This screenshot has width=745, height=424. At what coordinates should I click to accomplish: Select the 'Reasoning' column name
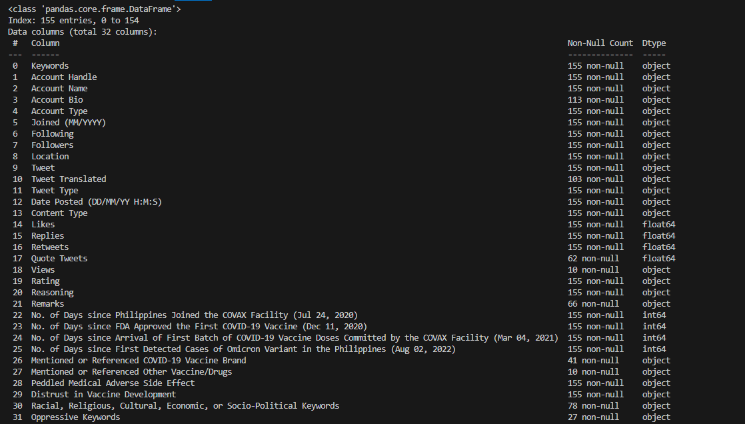point(52,293)
